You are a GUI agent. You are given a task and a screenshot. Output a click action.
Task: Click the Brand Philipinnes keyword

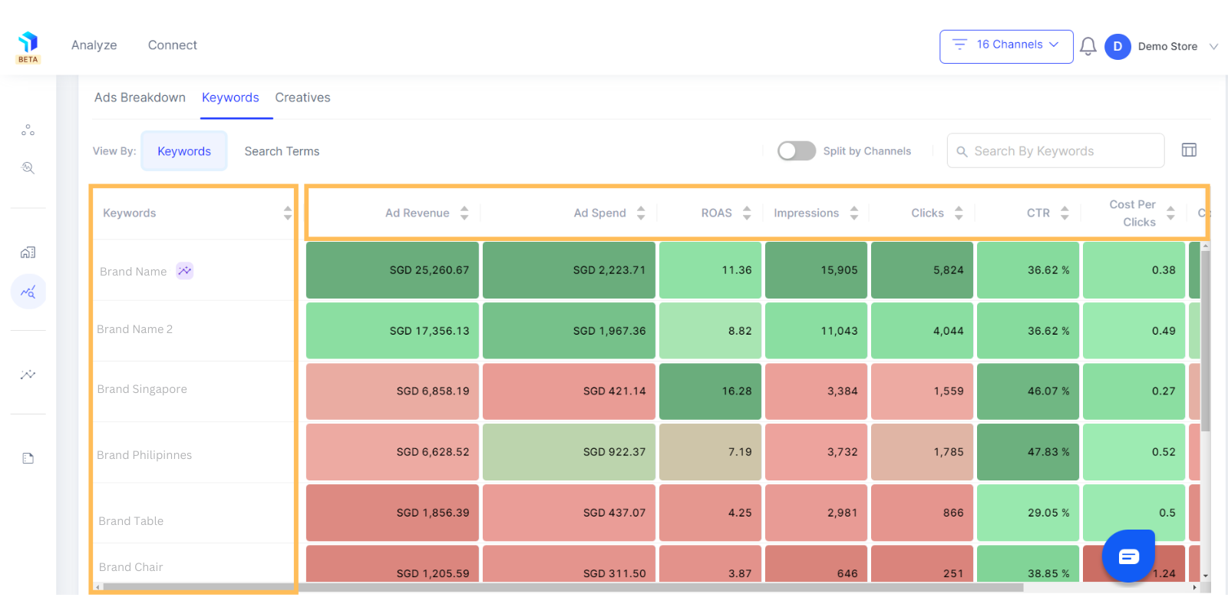pos(144,455)
